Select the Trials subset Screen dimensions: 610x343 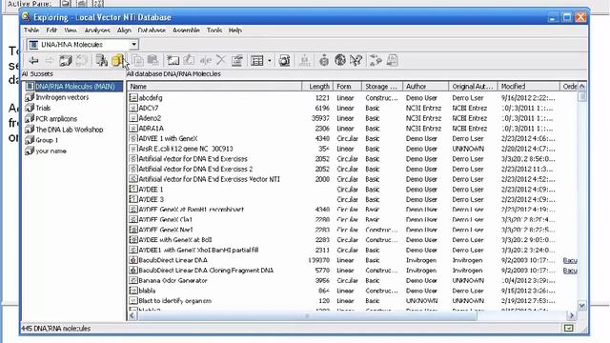(x=38, y=108)
